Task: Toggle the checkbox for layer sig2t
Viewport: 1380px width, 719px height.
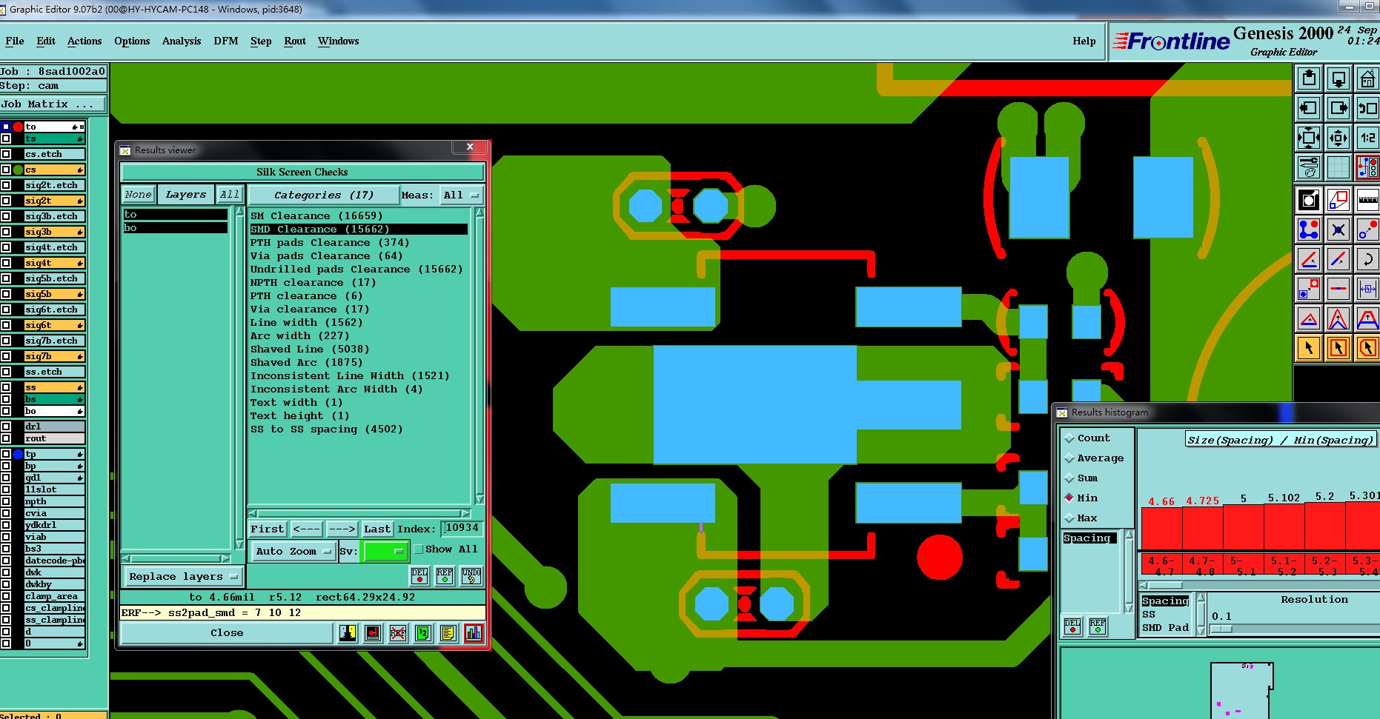Action: [x=6, y=201]
